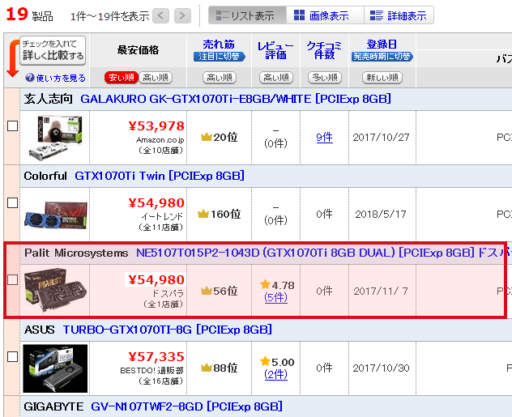Switch to 詳細表示 detail view
Screen dimensions: 512x417
(x=399, y=15)
